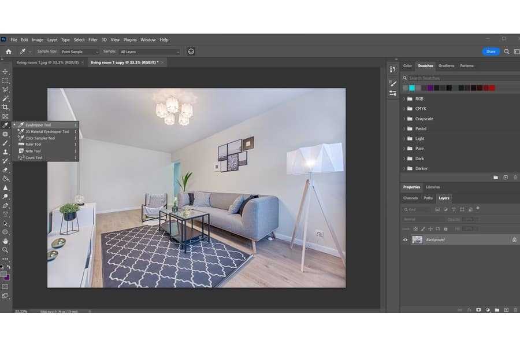Toggle filter for pixel layers
The image size is (520, 347).
[437, 209]
